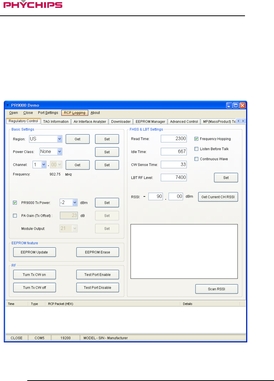
Task: Close the PR9000 Demo window
Action: (242, 105)
